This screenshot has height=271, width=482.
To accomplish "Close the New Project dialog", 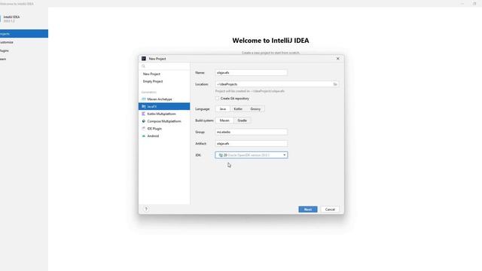I will click(338, 59).
